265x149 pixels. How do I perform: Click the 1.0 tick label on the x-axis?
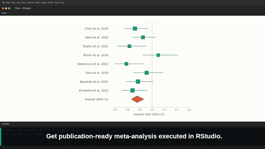pyautogui.click(x=152, y=110)
